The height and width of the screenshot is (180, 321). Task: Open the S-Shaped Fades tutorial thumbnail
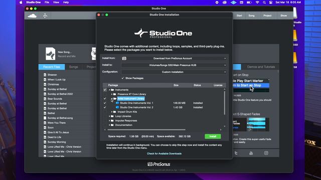pyautogui.click(x=251, y=124)
